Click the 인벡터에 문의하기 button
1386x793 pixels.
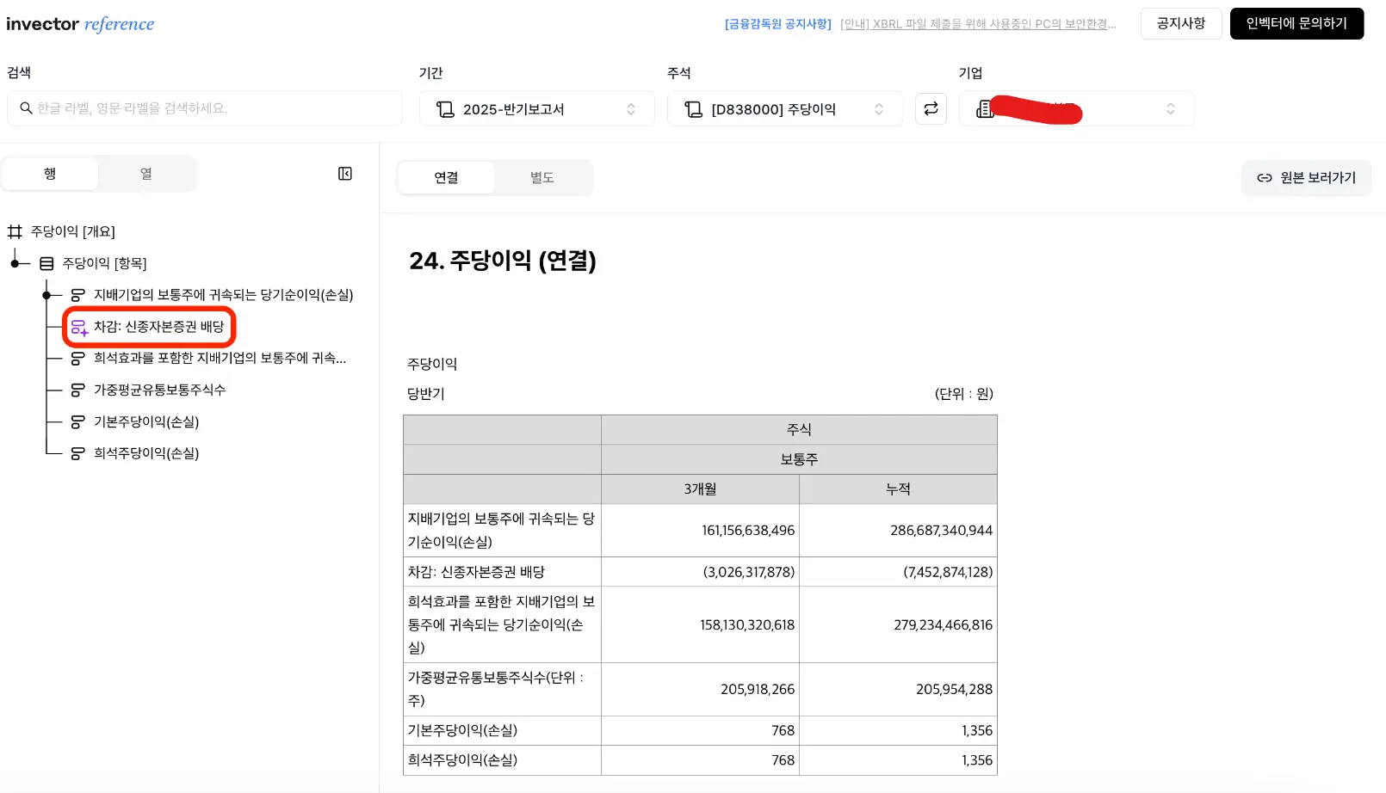[1296, 23]
